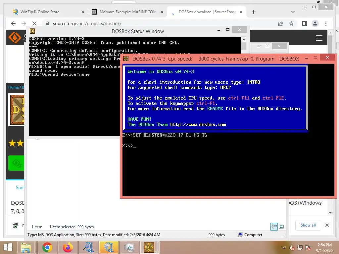The width and height of the screenshot is (339, 254).
Task: Minimize the DOSBox 0.74-3 window
Action: tap(307, 58)
